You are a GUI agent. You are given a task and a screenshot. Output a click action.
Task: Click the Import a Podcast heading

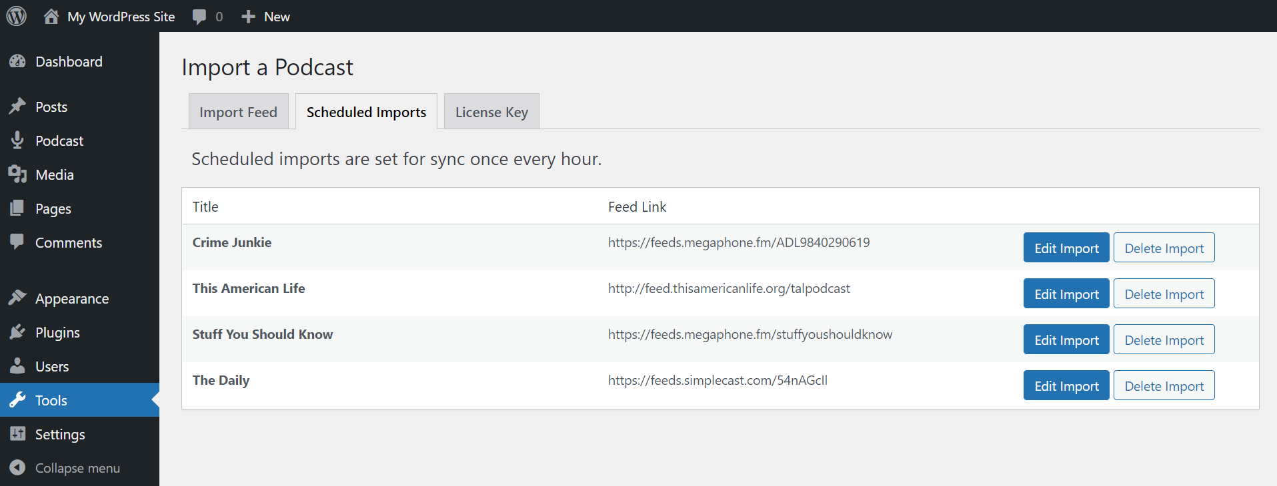[267, 67]
